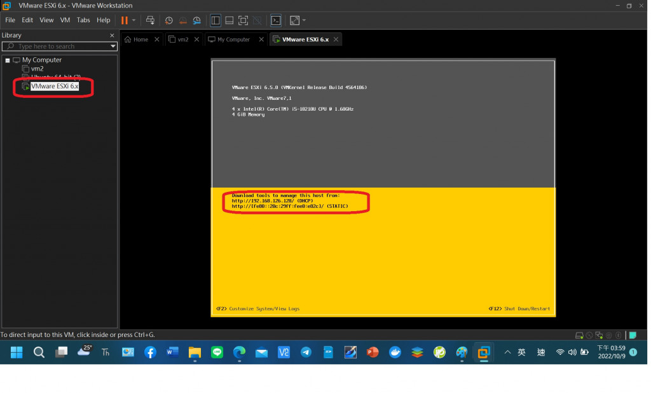The height and width of the screenshot is (393, 651).
Task: Click the hard disk status bar icon
Action: (579, 336)
